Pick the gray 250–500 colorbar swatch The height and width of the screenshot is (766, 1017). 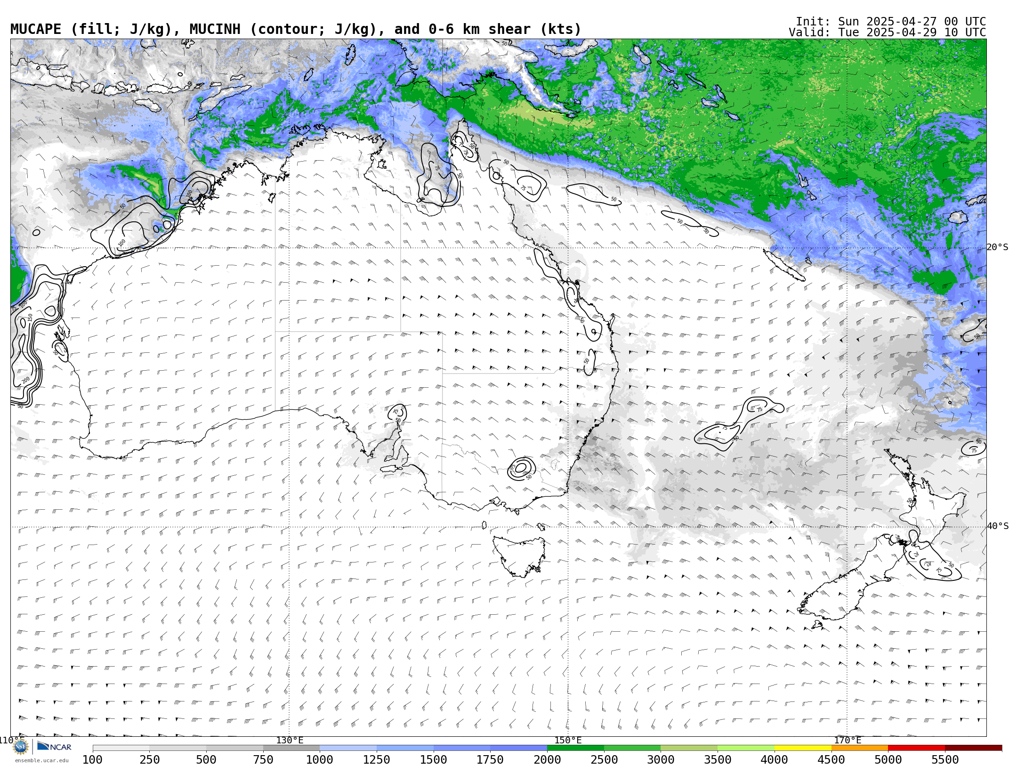(178, 748)
